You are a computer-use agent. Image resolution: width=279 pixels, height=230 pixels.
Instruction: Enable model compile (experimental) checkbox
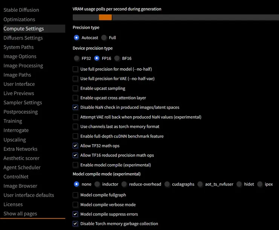click(75, 165)
